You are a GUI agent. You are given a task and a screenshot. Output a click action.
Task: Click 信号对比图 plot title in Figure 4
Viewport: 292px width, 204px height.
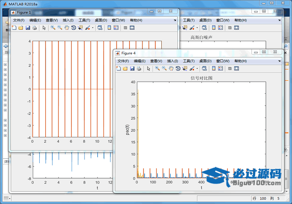pyautogui.click(x=201, y=78)
